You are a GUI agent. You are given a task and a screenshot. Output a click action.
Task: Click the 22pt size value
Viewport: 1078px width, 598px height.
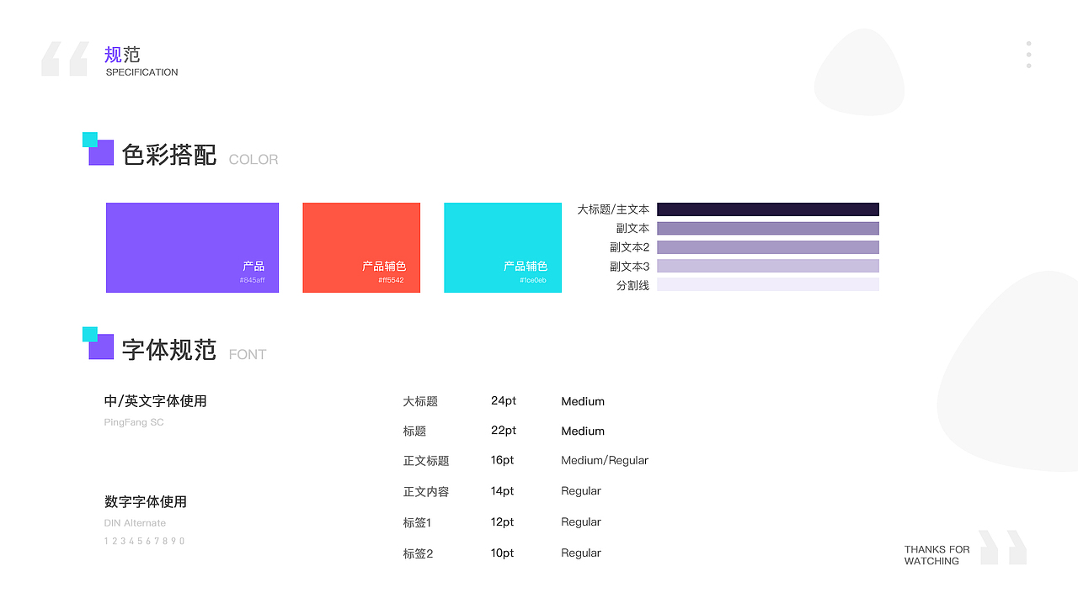click(x=504, y=431)
